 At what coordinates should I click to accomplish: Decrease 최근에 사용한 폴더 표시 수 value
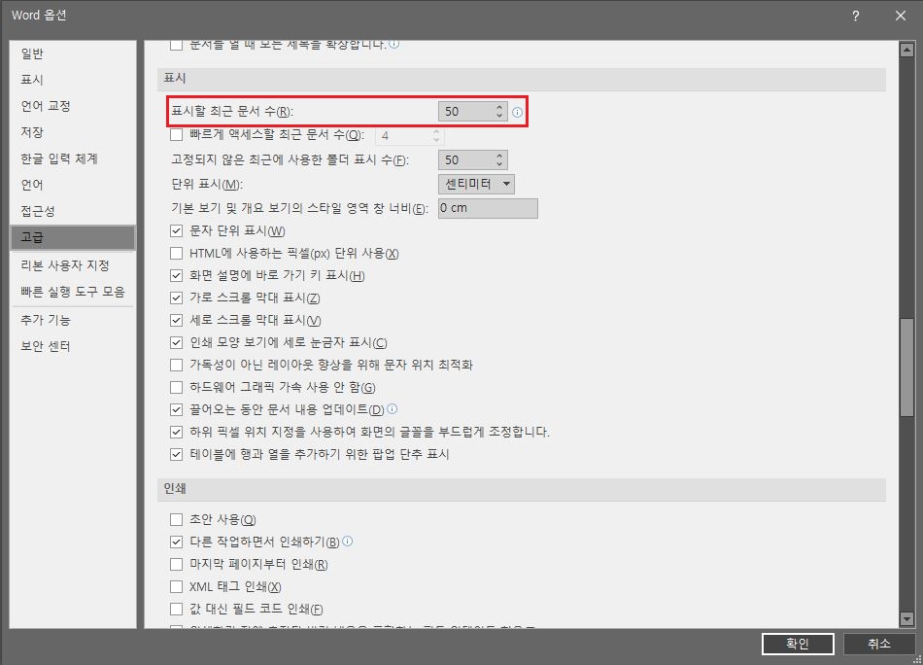coord(499,164)
